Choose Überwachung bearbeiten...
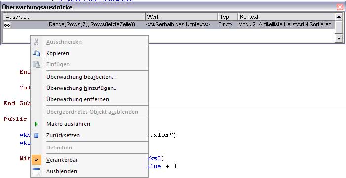 pos(81,77)
